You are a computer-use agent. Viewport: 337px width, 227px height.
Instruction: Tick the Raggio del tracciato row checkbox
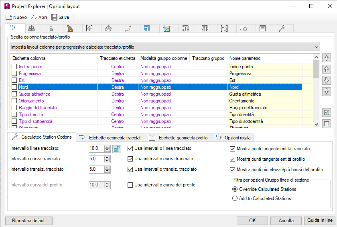pos(14,108)
